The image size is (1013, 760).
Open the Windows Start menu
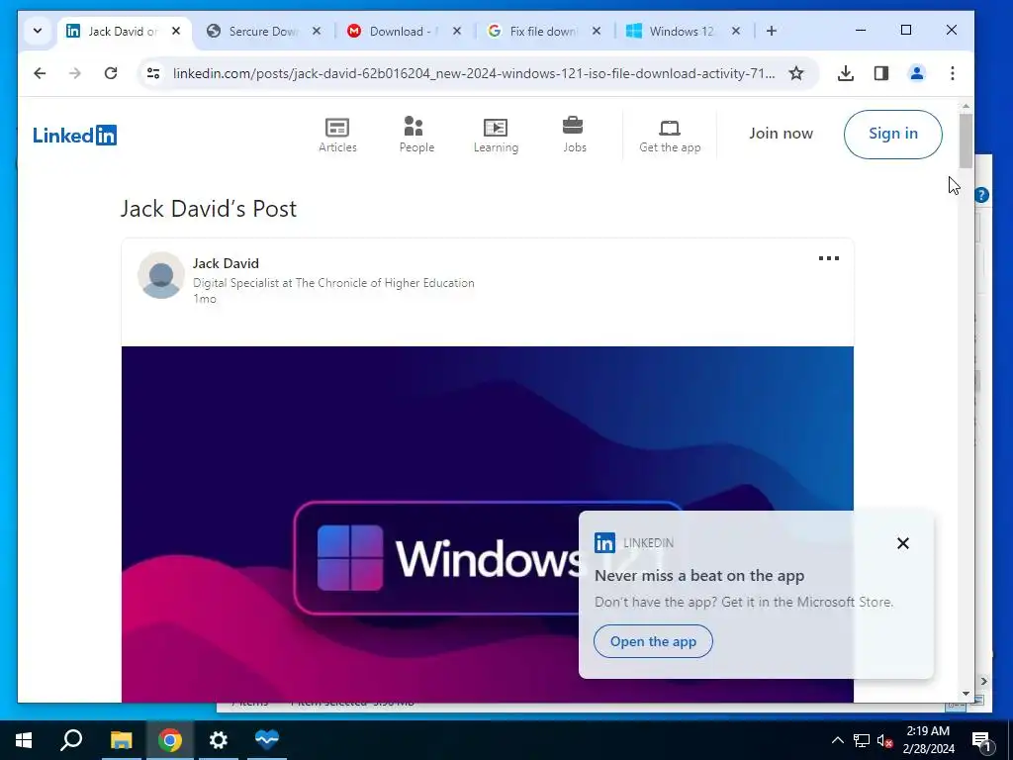coord(24,740)
